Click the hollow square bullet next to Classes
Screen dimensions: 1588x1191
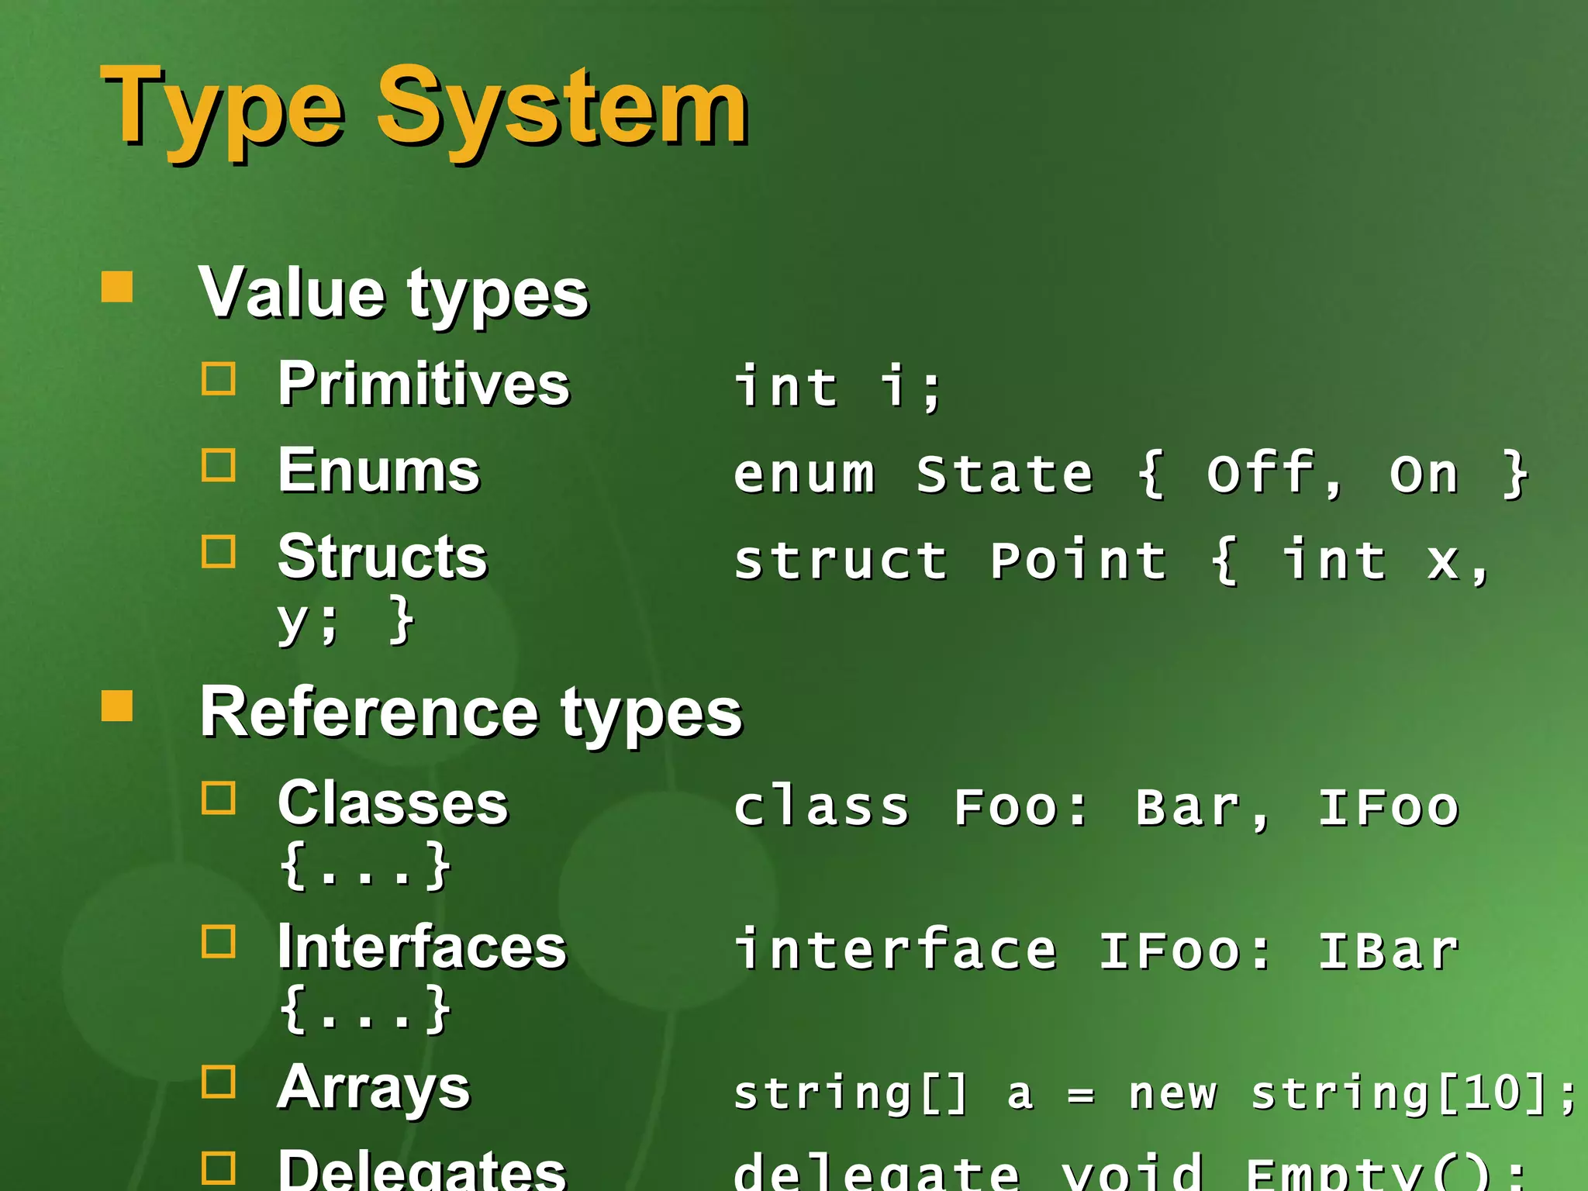tap(219, 798)
